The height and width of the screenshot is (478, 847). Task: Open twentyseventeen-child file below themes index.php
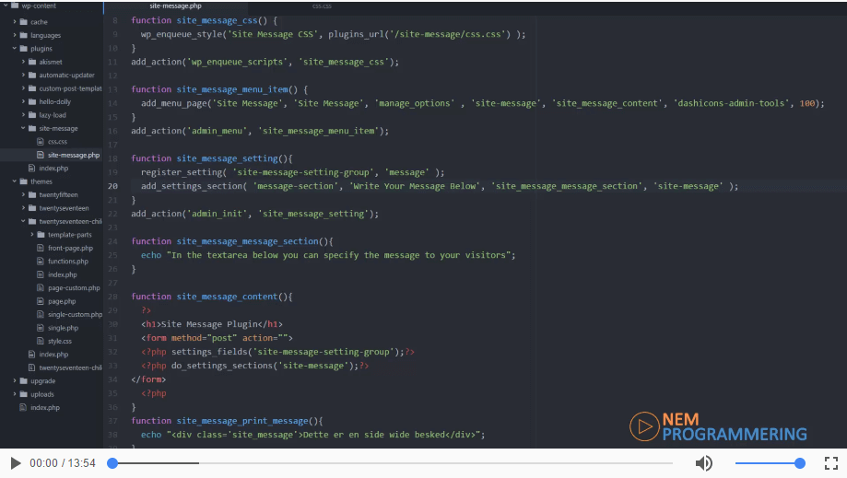[70, 367]
